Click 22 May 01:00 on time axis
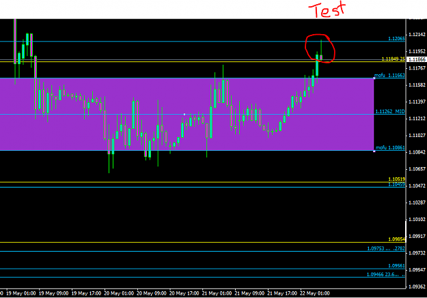 pyautogui.click(x=315, y=293)
